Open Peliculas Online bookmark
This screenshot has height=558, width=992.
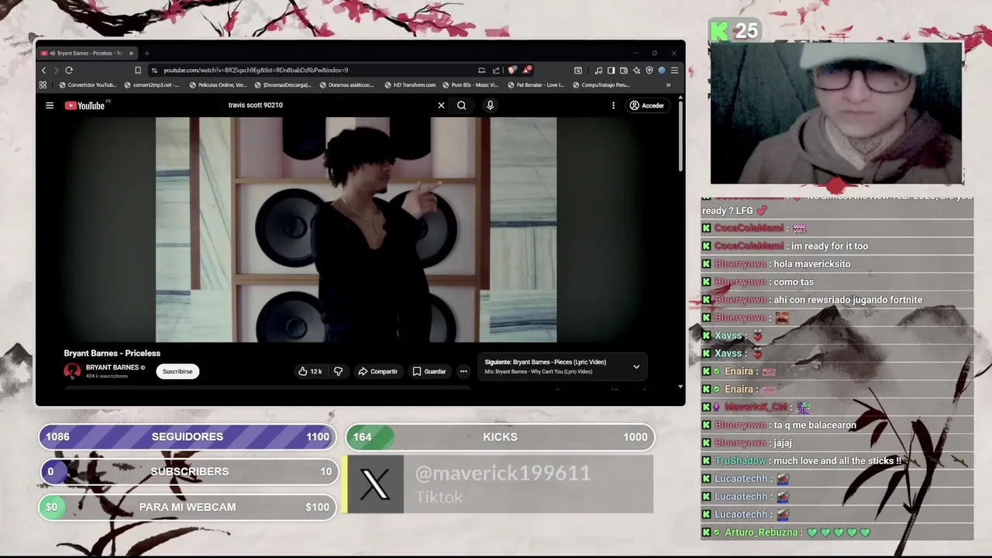(219, 85)
